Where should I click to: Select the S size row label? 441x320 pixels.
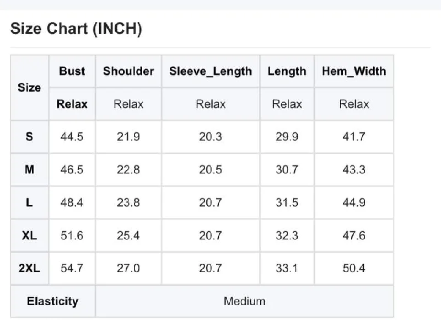[29, 137]
